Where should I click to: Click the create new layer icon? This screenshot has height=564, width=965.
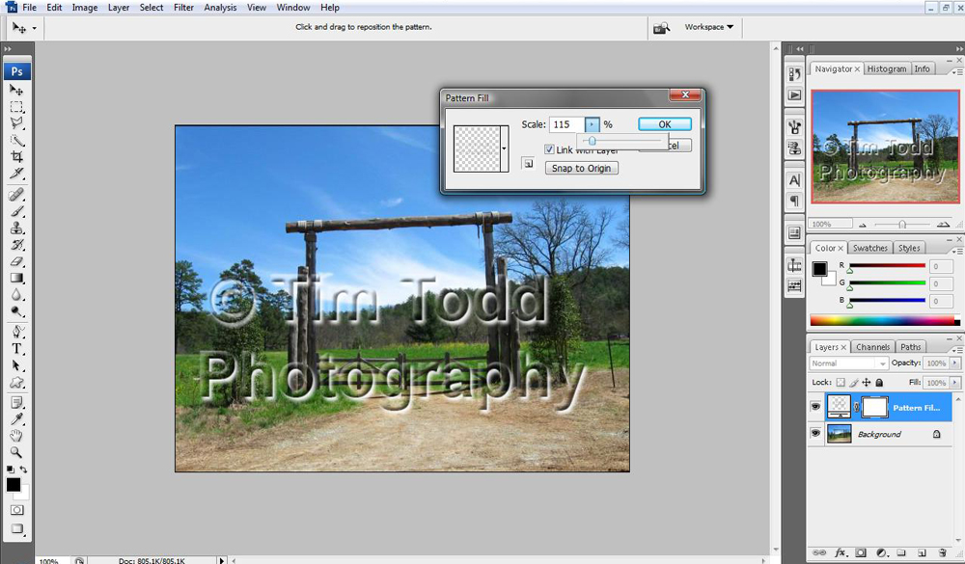[x=922, y=553]
